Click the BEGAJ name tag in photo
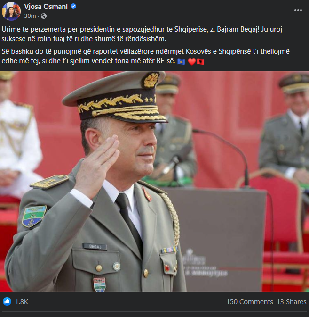This screenshot has width=309, height=317. pyautogui.click(x=95, y=247)
